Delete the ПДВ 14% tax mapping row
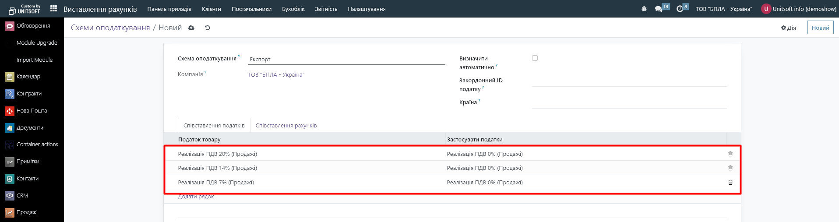This screenshot has width=839, height=222. coord(730,168)
